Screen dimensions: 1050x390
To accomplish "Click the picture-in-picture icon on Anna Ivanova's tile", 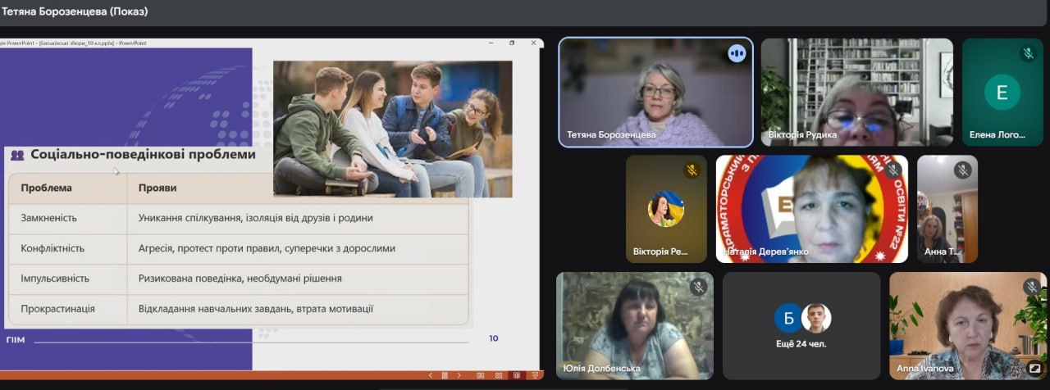I will coord(1034,368).
